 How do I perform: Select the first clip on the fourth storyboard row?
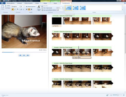pos(57,68)
